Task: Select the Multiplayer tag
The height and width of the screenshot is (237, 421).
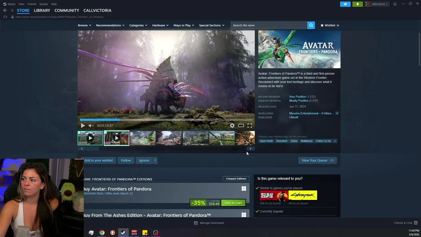Action: pyautogui.click(x=307, y=141)
